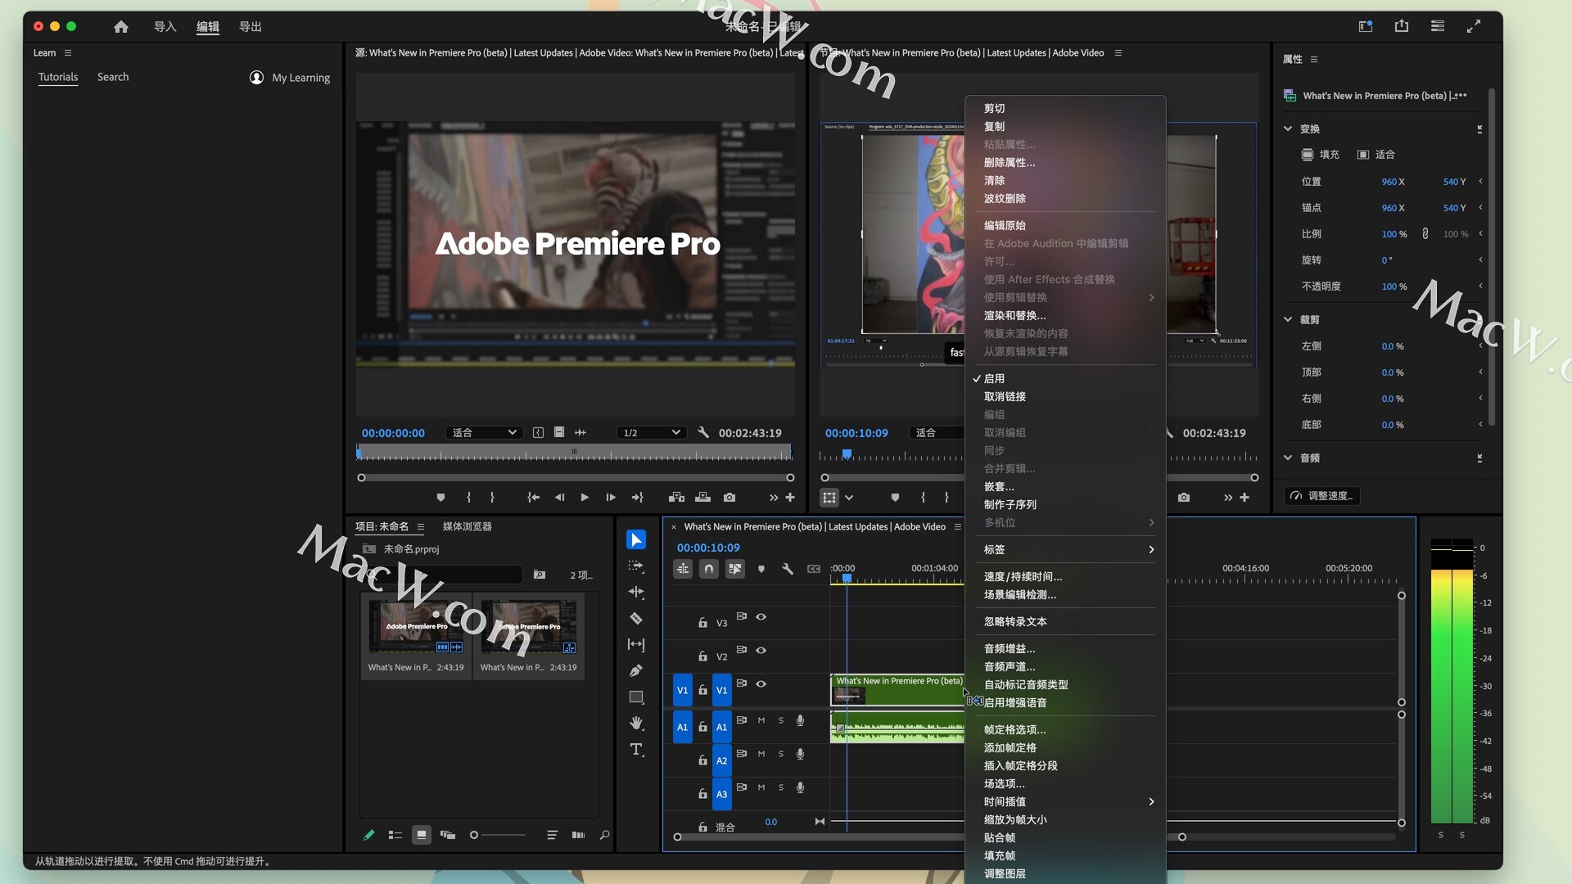Toggle V1 track output eye
This screenshot has width=1572, height=884.
pos(761,684)
